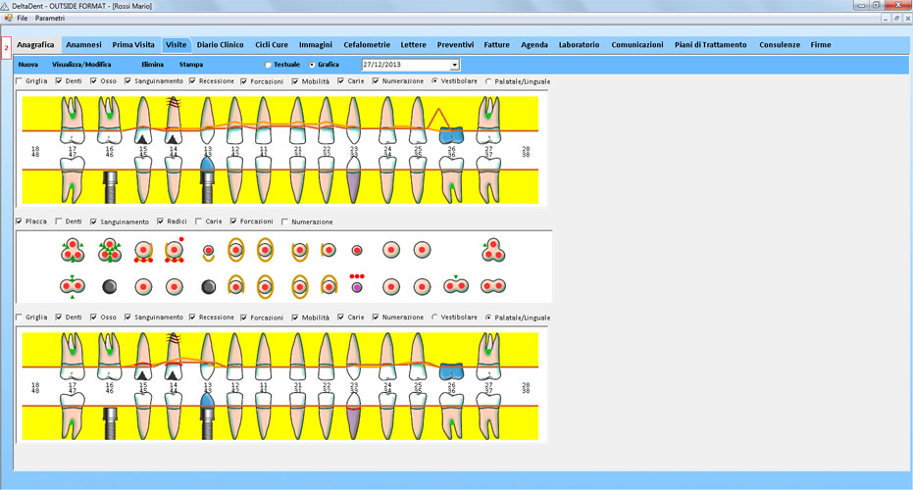
Task: Click lower implant 46 in bottom palatal chart
Action: pyautogui.click(x=110, y=422)
